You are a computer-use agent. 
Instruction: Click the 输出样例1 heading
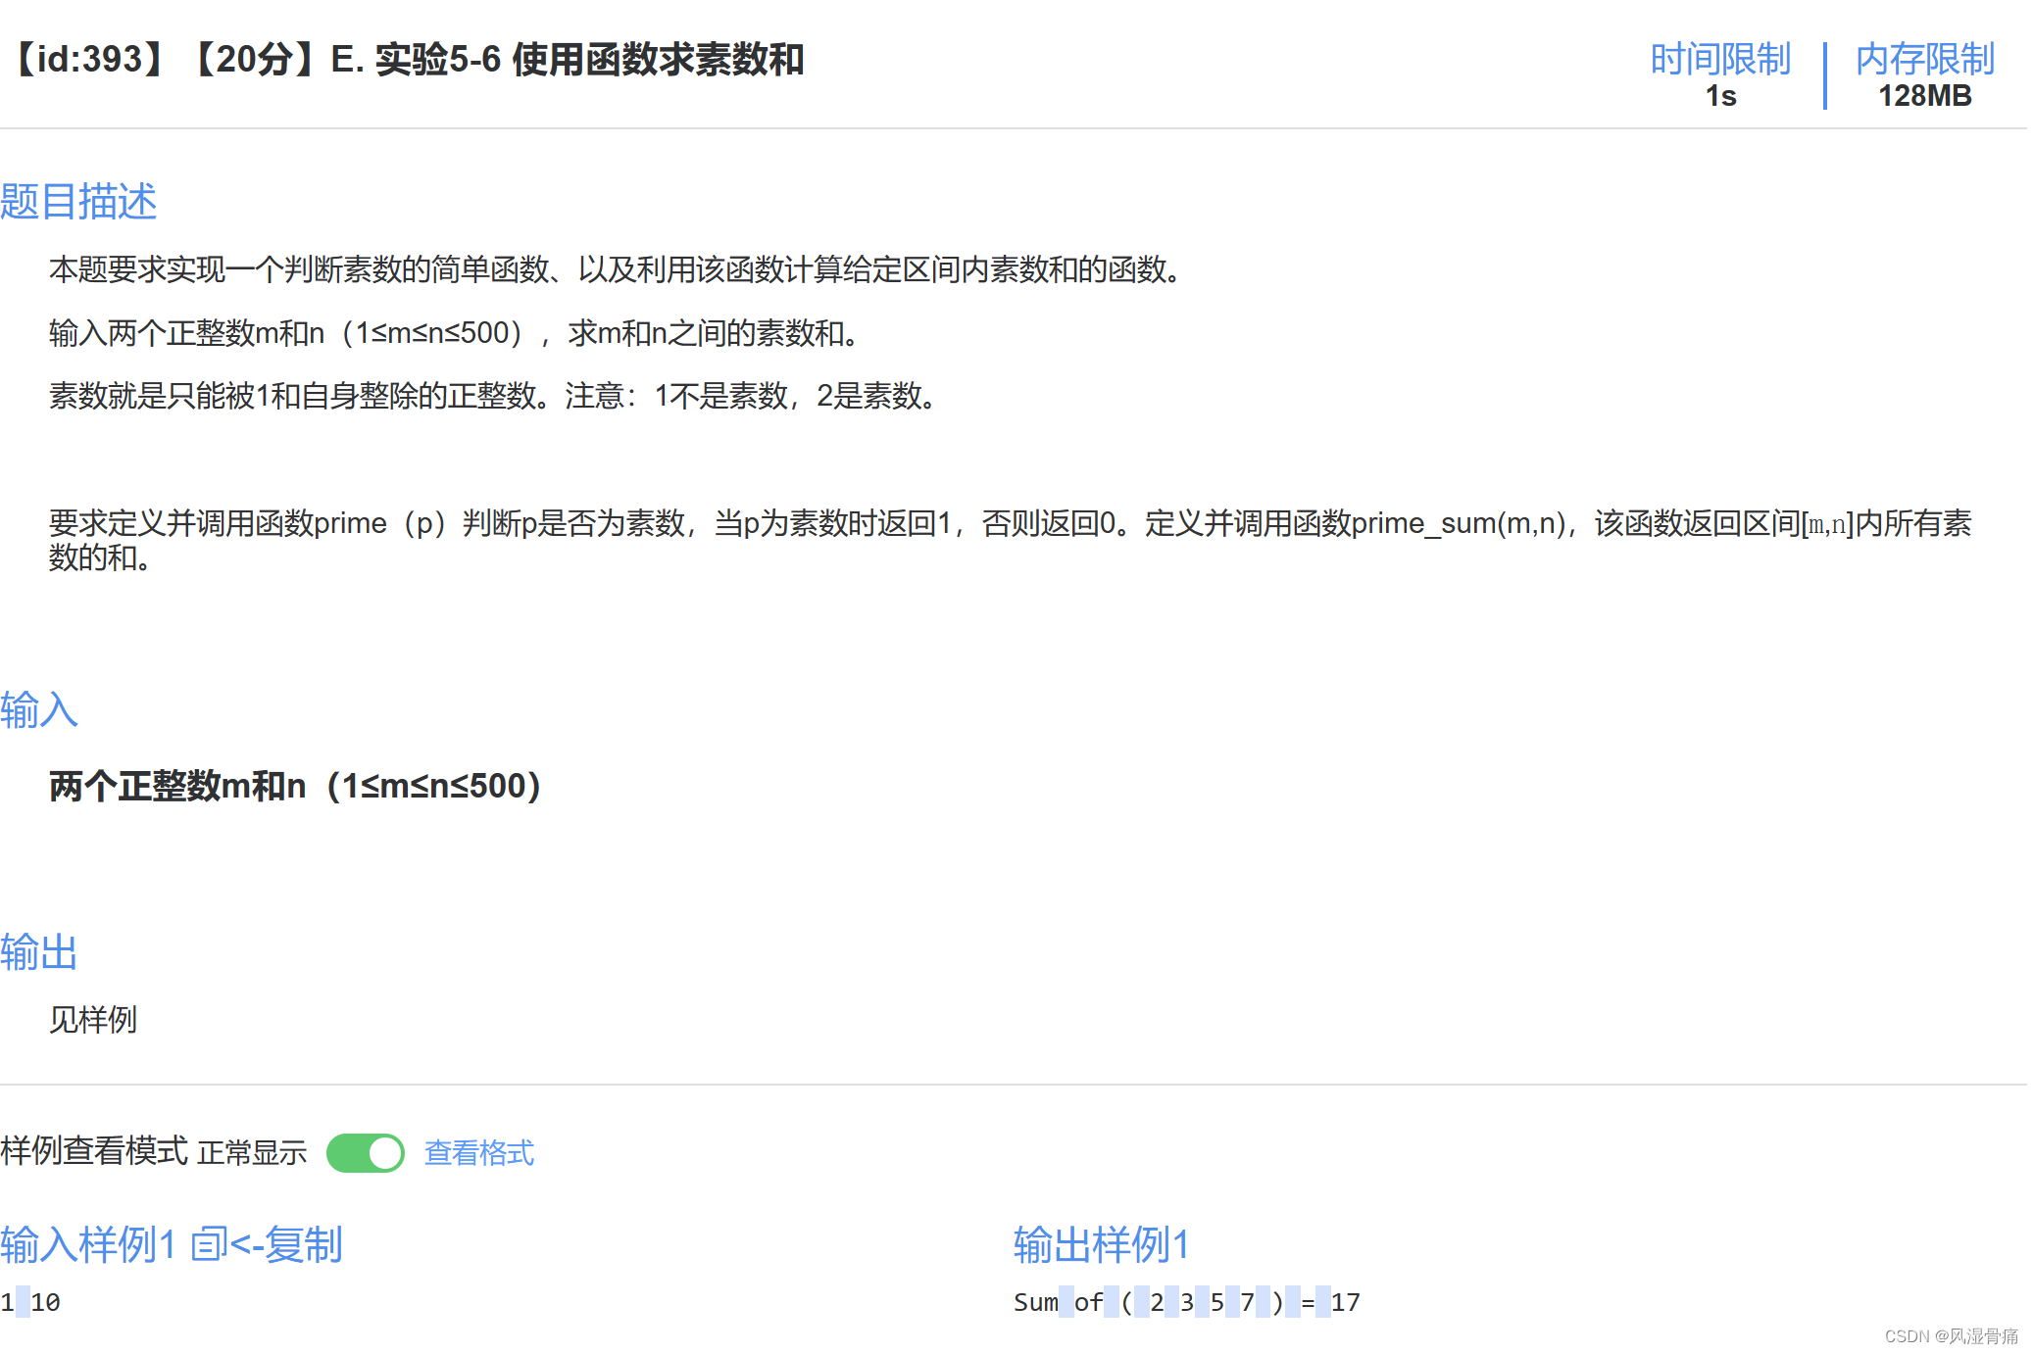point(1101,1244)
